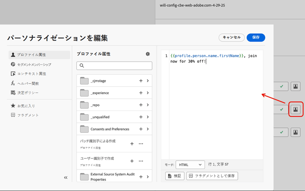The height and width of the screenshot is (191, 305).
Task: Click the profile attributes search field
Action: (x=114, y=65)
